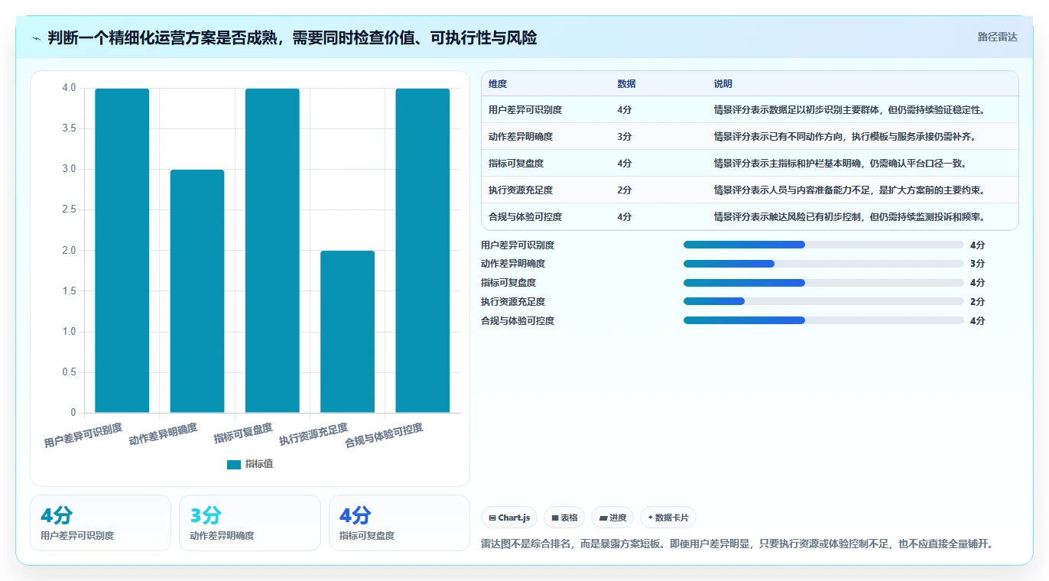1049x581 pixels.
Task: Click the 指标可复盘度 label in the progress list
Action: point(508,283)
